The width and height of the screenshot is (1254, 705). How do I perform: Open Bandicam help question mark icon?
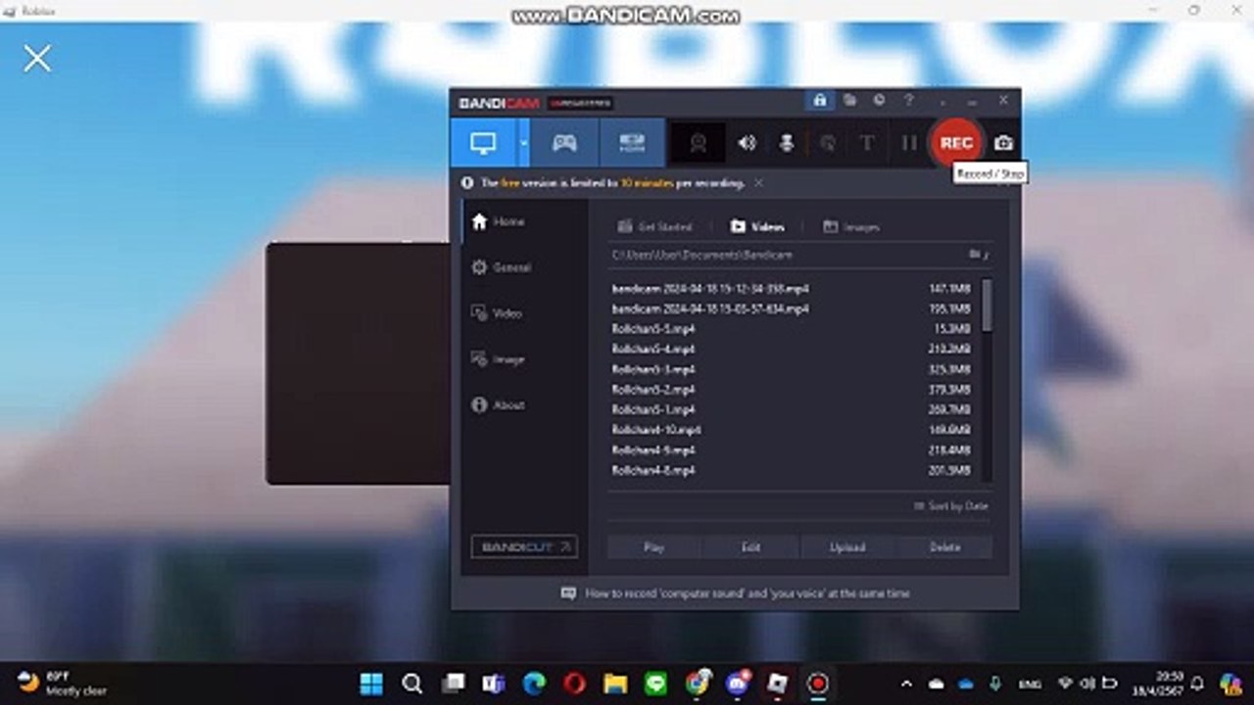click(908, 101)
